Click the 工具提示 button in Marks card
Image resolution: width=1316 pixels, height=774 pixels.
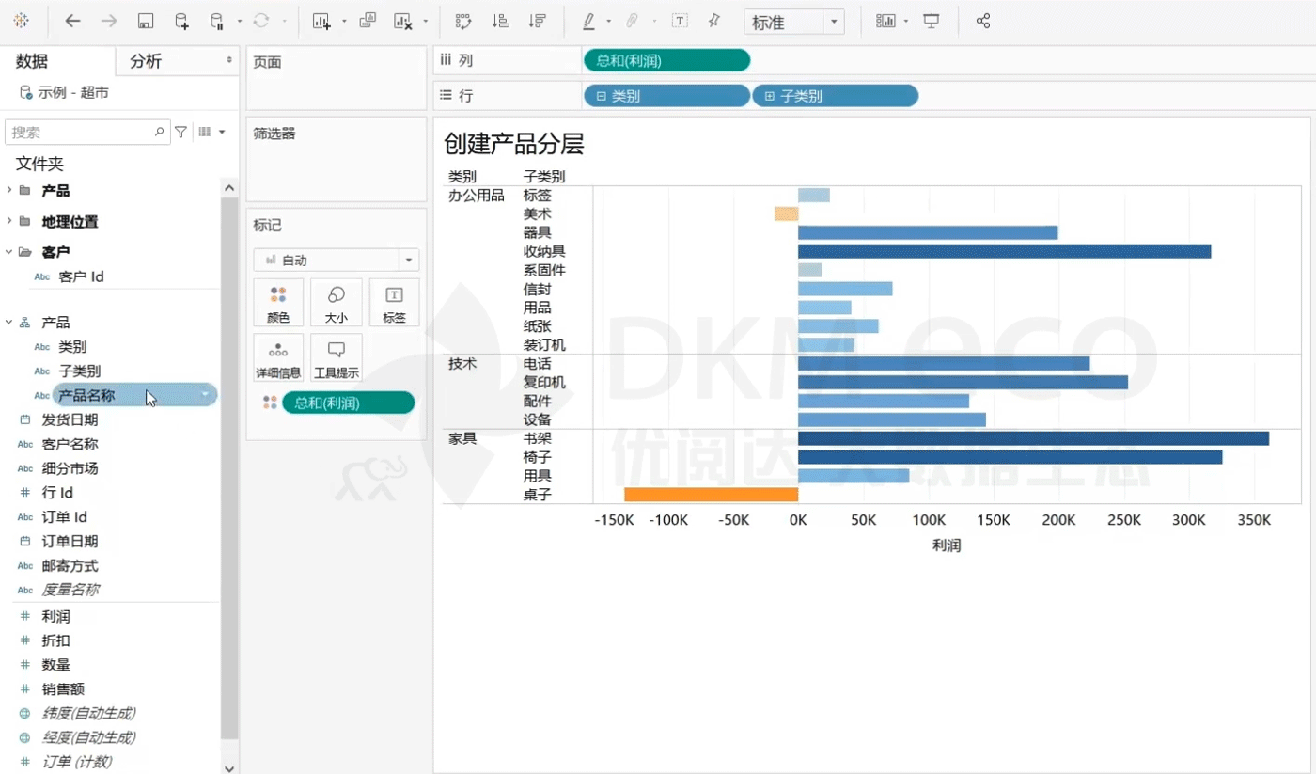[336, 358]
